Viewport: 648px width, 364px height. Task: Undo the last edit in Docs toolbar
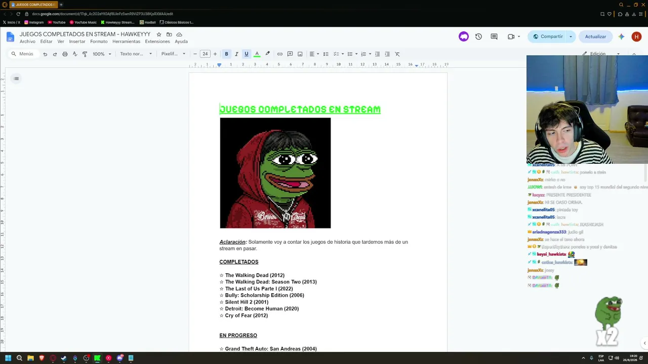(x=45, y=54)
